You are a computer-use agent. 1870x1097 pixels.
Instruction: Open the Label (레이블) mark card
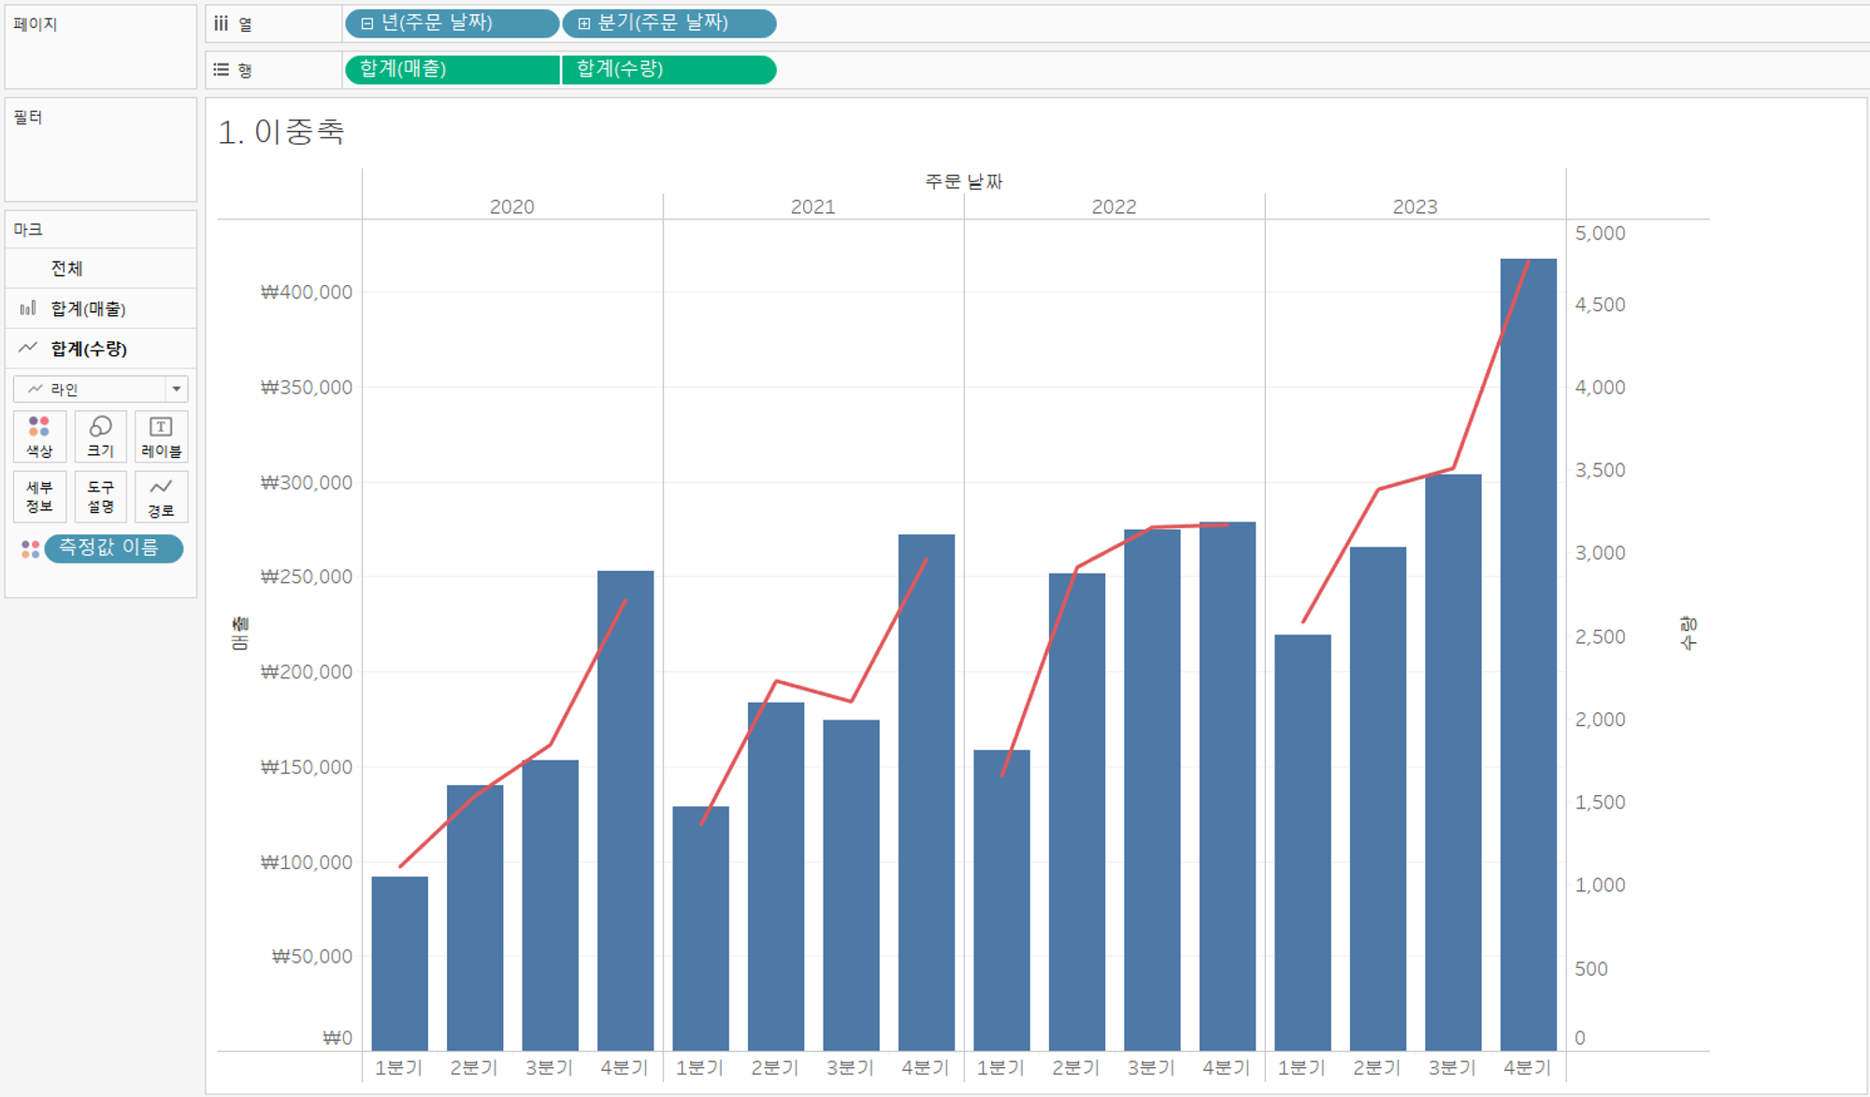click(161, 436)
